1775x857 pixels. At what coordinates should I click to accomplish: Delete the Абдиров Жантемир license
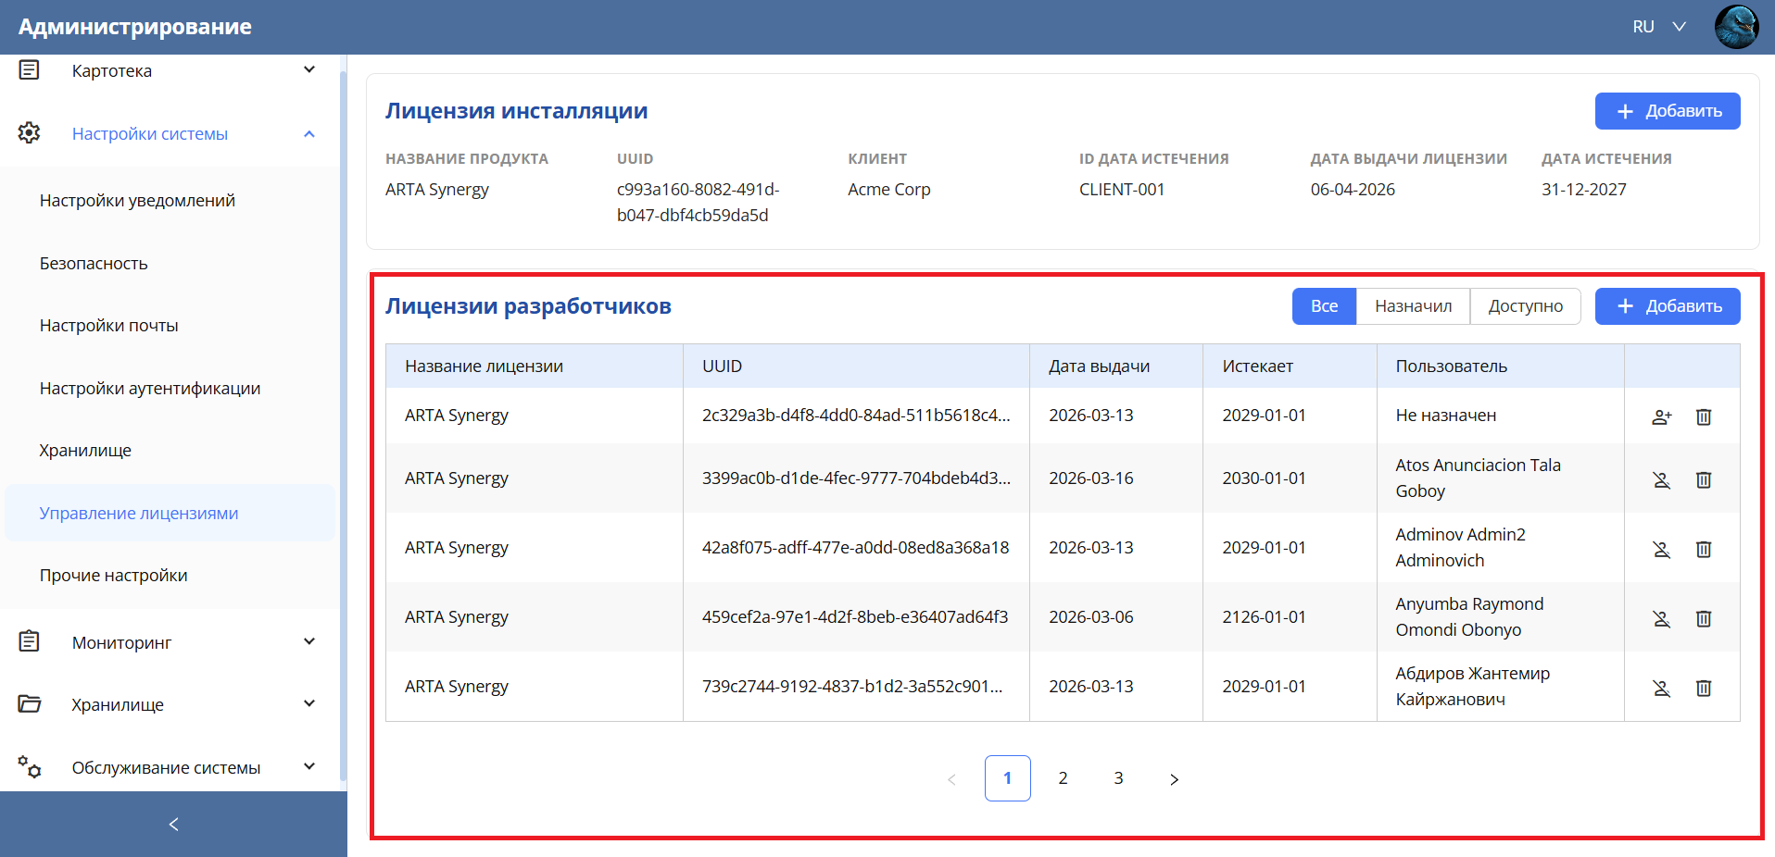click(x=1703, y=688)
